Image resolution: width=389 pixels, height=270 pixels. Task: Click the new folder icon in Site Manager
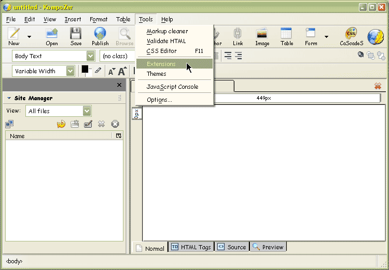75,124
